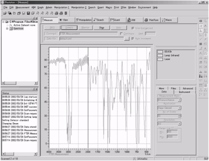The image size is (209, 161).
Task: Click the right X-axis scaling icon
Action: coord(205,90)
